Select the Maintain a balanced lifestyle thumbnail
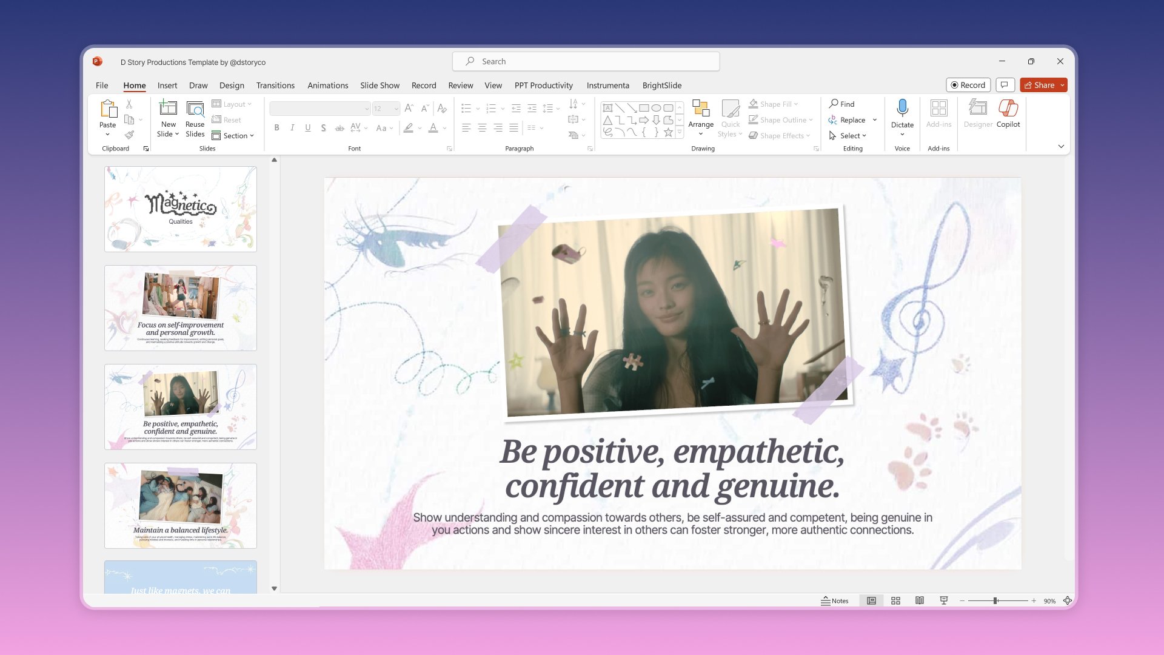Image resolution: width=1164 pixels, height=655 pixels. coord(181,505)
